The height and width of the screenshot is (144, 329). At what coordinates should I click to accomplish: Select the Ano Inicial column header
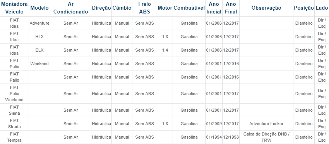214,8
